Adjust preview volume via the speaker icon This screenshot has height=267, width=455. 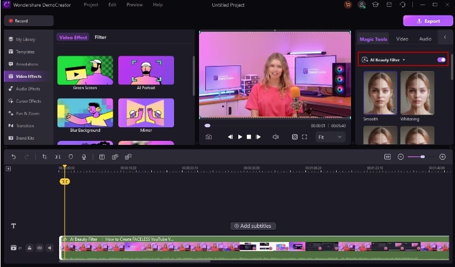pos(276,137)
